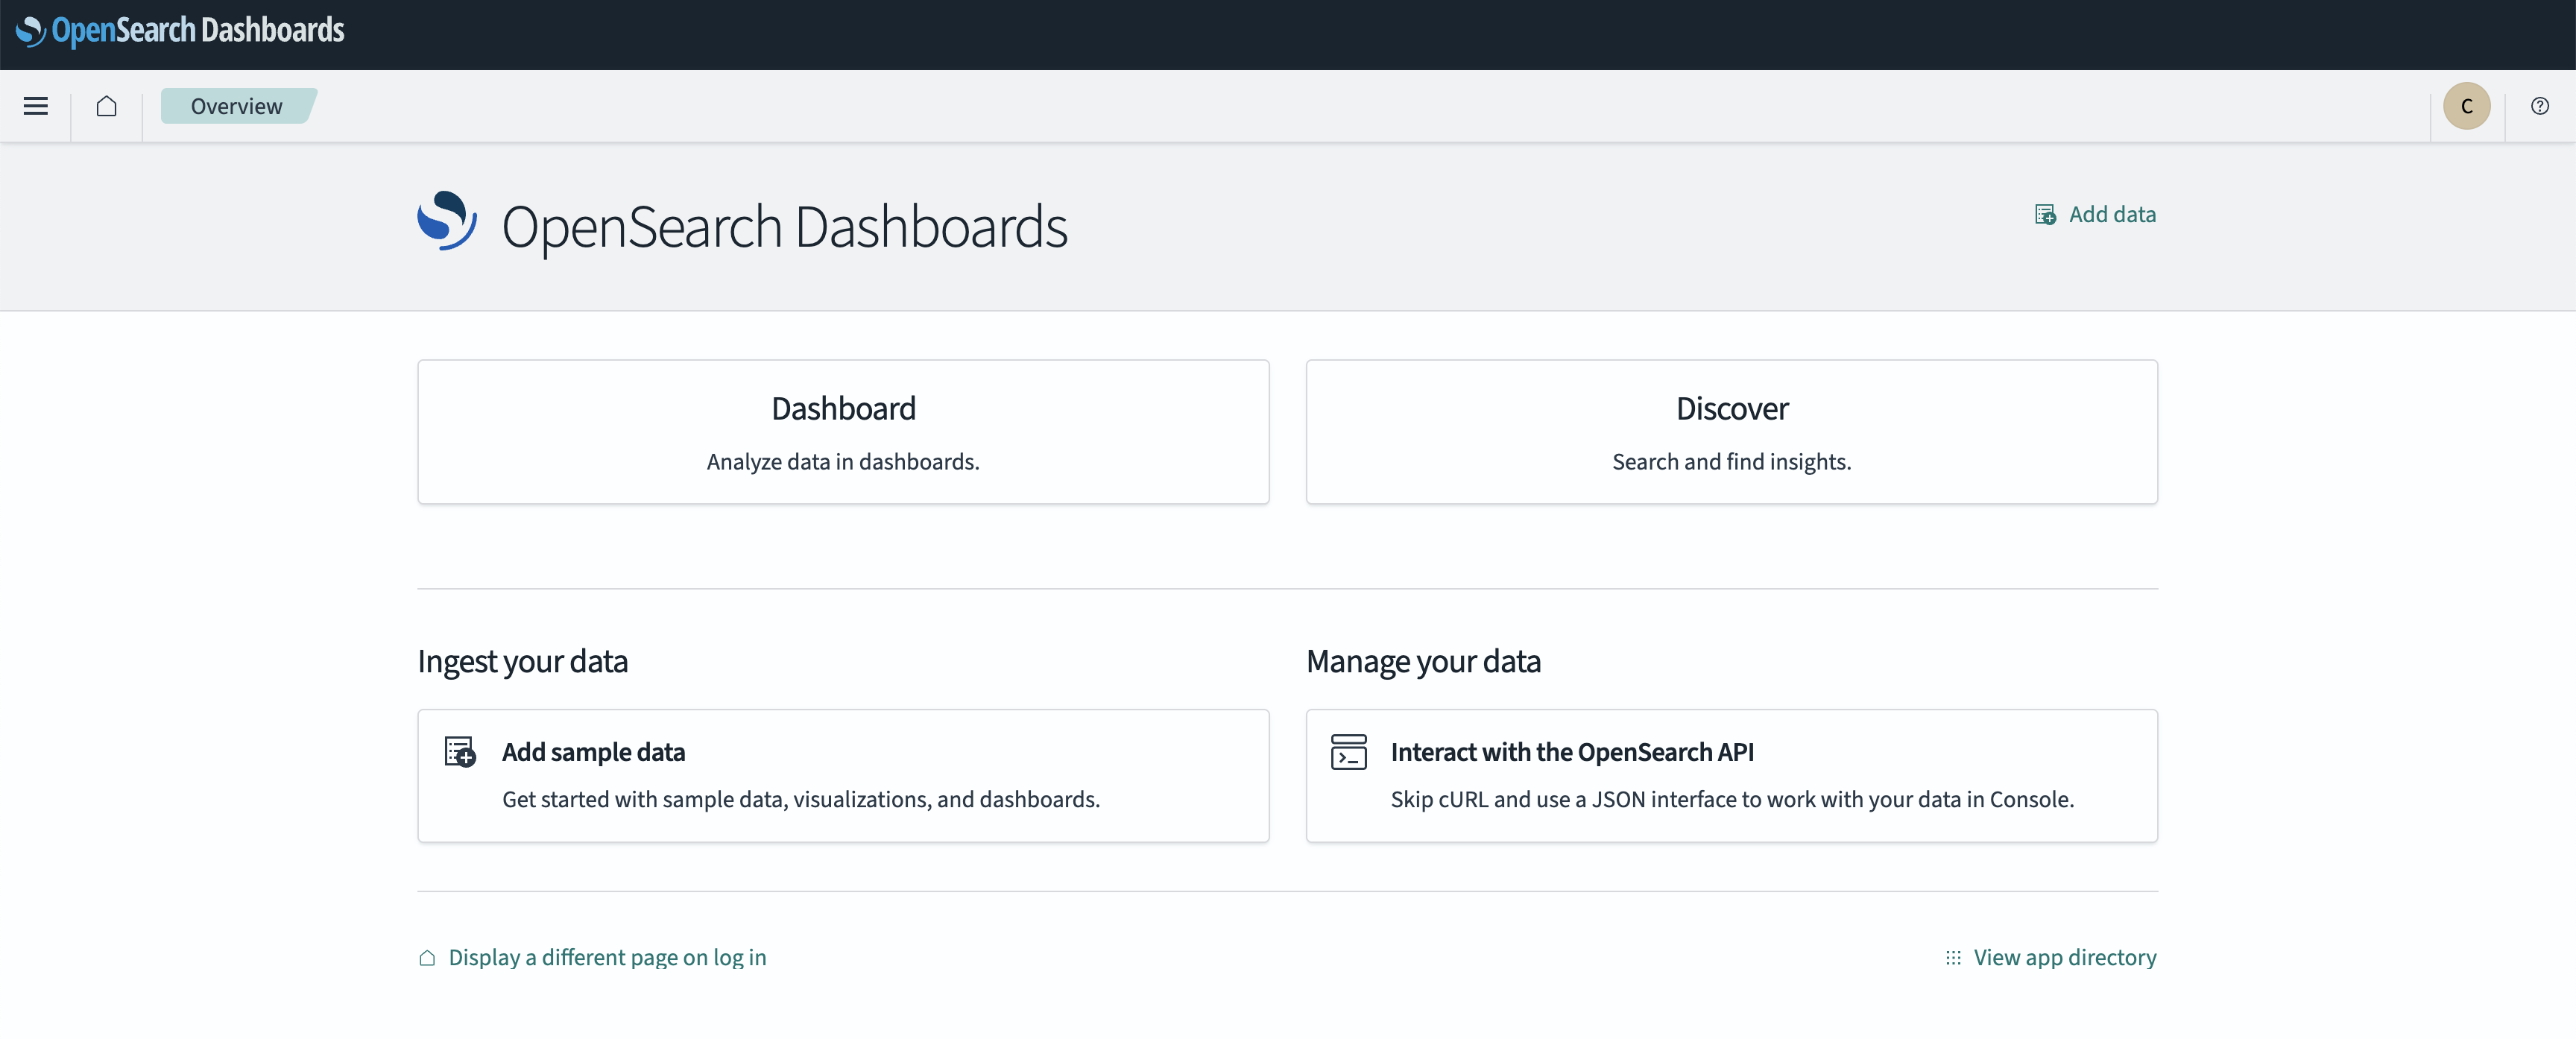Screen dimensions: 2576x1039
Task: Open the hamburger navigation menu
Action: tap(36, 106)
